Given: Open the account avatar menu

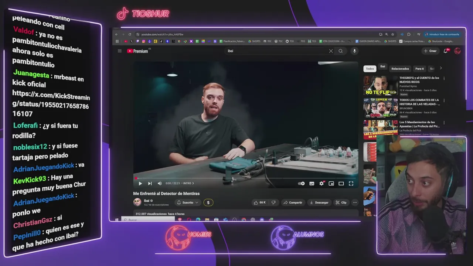Looking at the screenshot, I should [457, 51].
